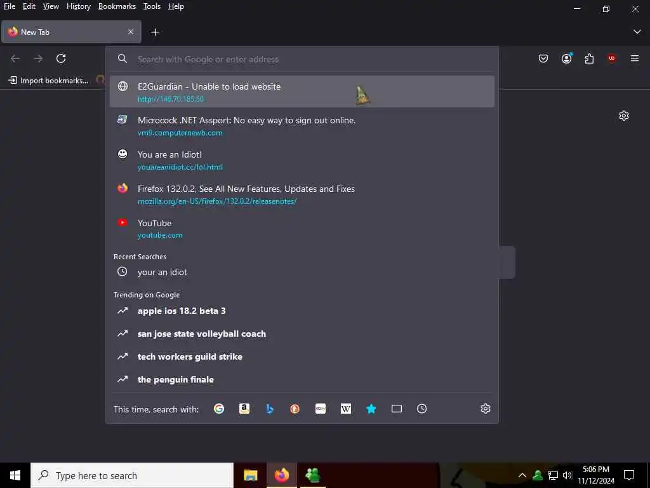
Task: Open Microcock .NET Assport suggestion
Action: (302, 126)
